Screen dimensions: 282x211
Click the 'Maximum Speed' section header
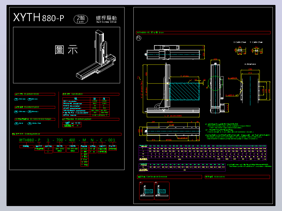[35, 107]
